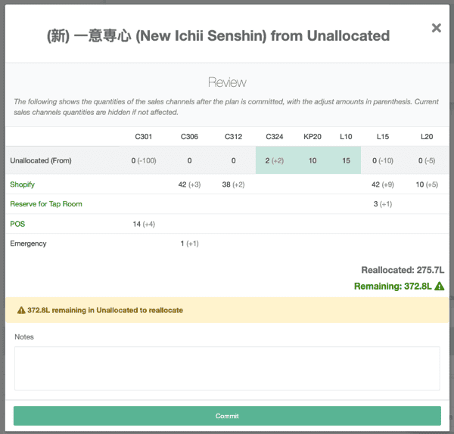The image size is (454, 434).
Task: Click the Emergency row label
Action: (28, 243)
